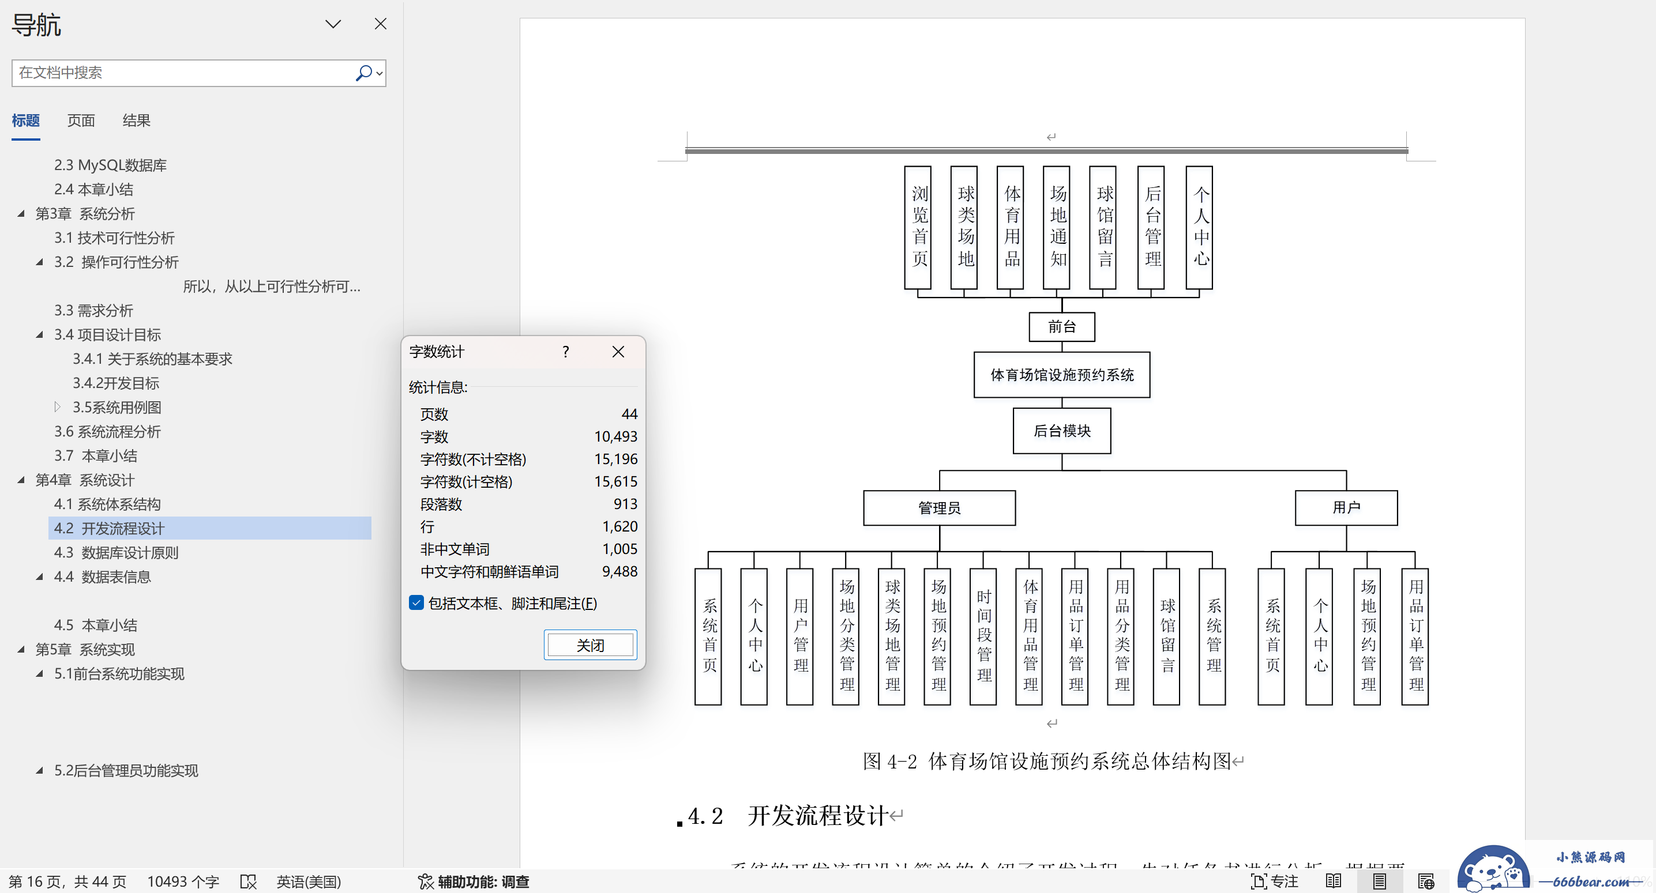The width and height of the screenshot is (1656, 893).
Task: Click the 非中文单词 value 1,005
Action: 619,549
